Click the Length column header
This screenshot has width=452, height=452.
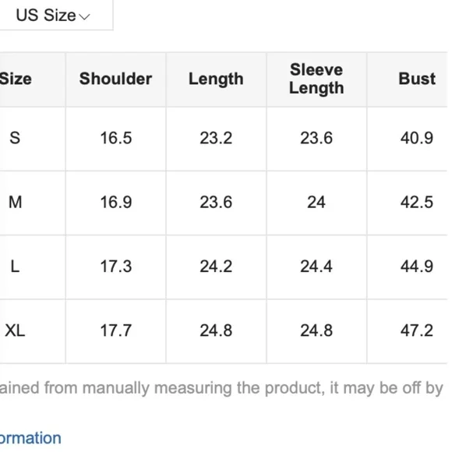tap(216, 79)
